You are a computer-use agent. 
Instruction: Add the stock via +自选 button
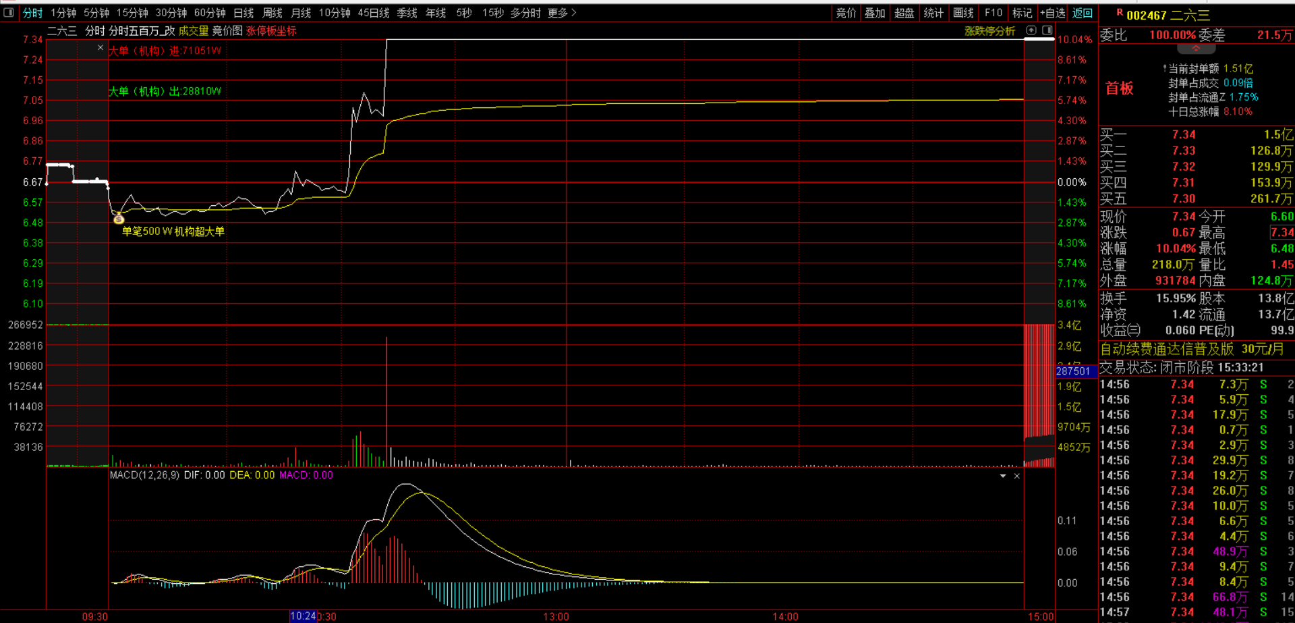tap(1052, 13)
